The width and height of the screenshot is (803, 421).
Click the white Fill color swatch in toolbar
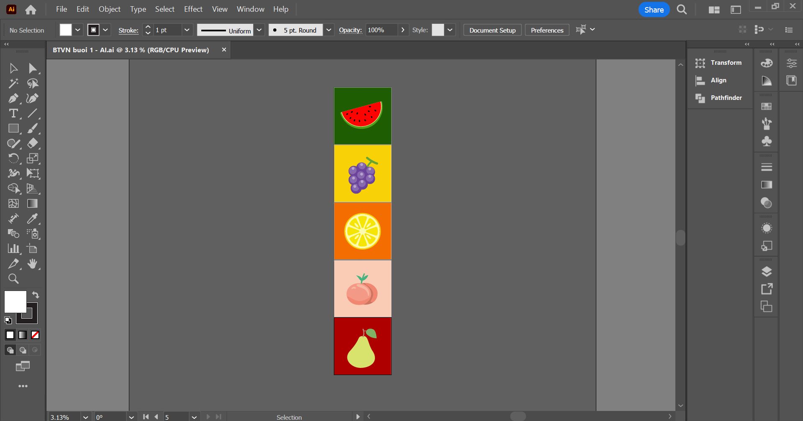point(15,302)
